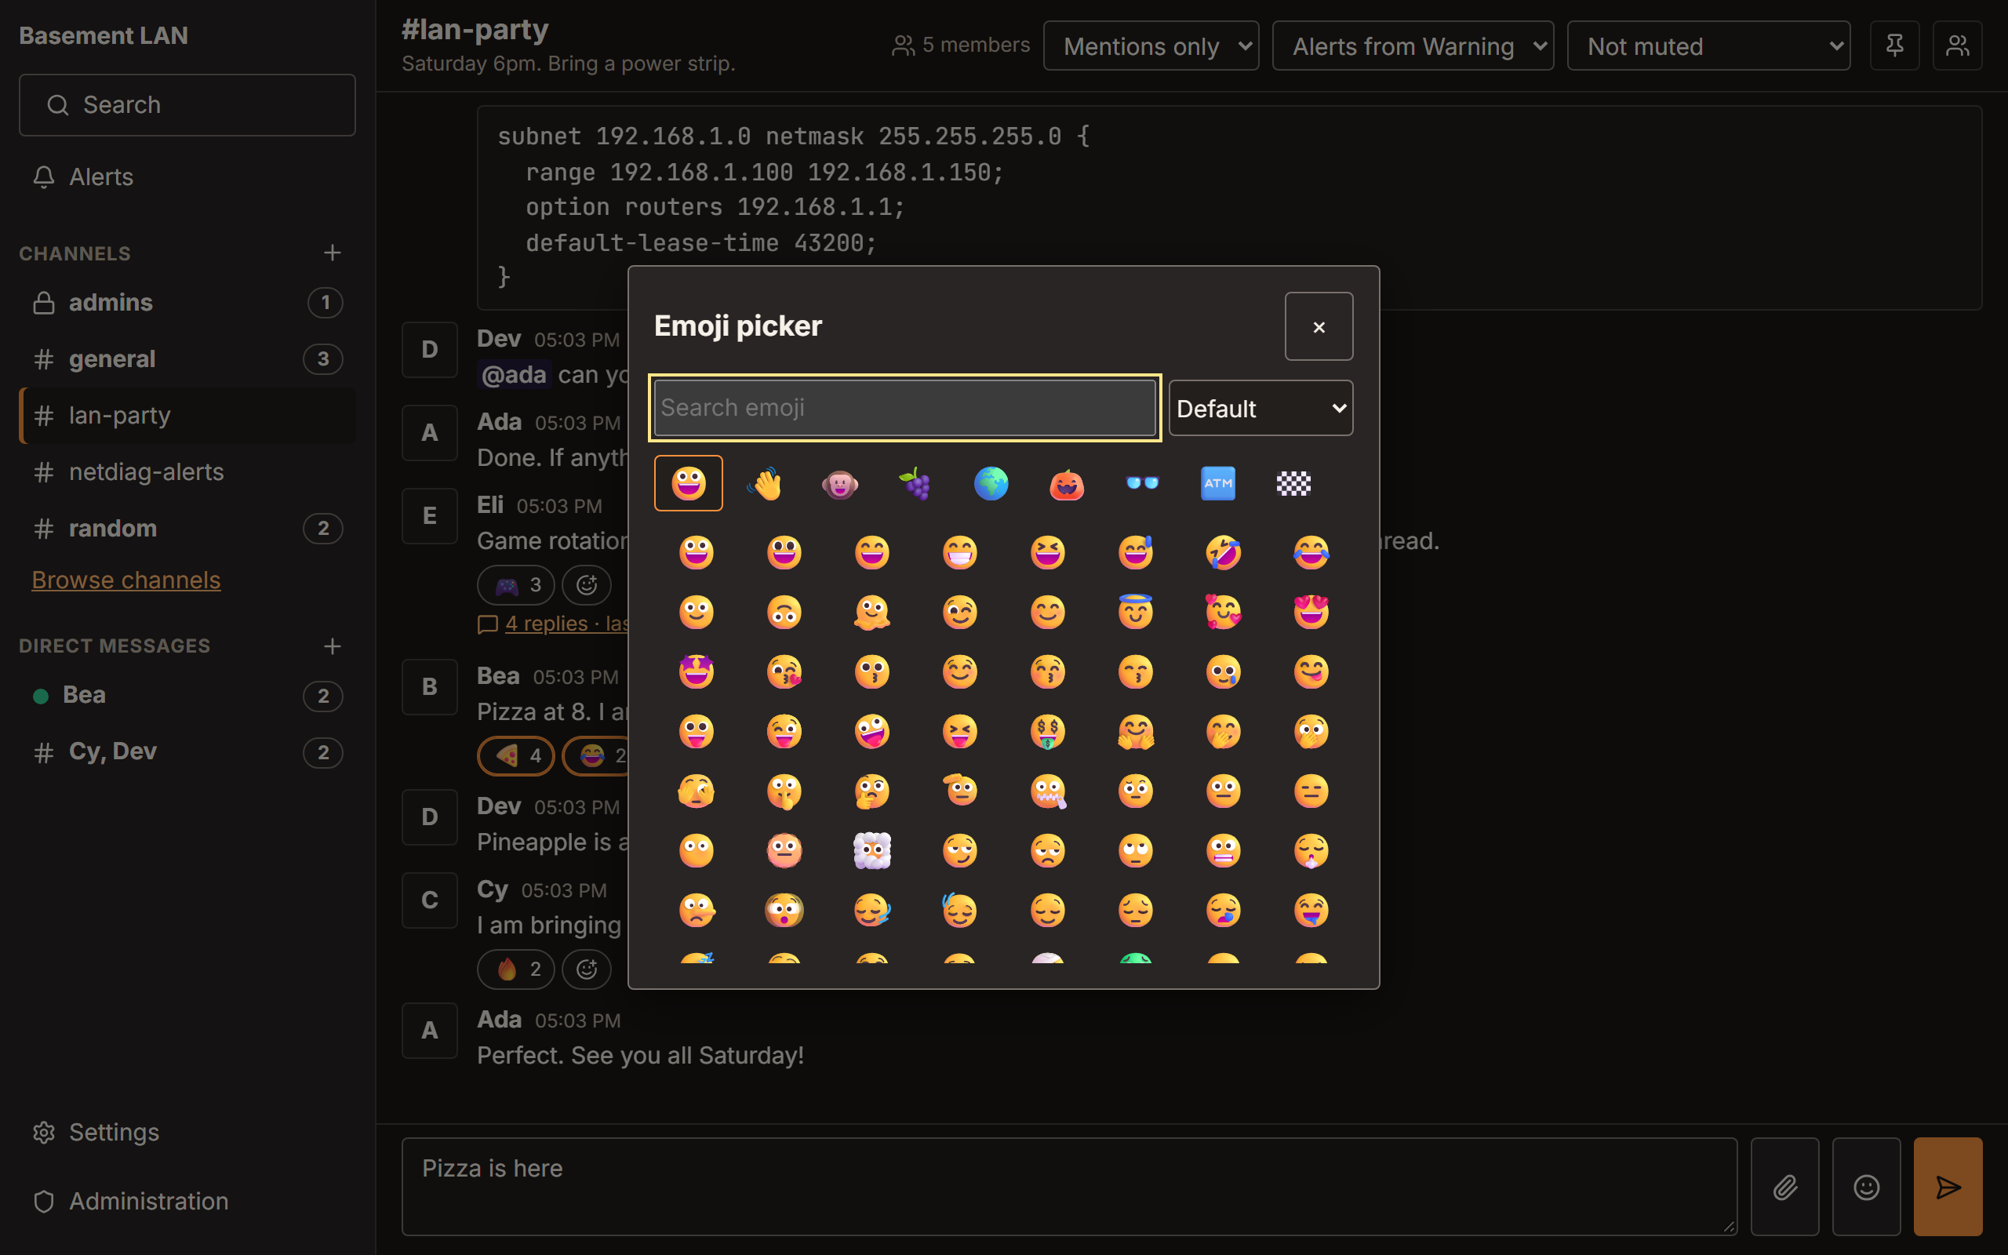2008x1255 pixels.
Task: Select the smileys emoji category tab
Action: pos(688,483)
